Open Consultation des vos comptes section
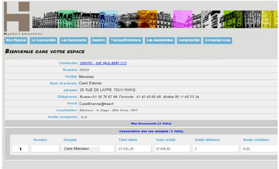The height and width of the screenshot is (169, 279). tap(151, 132)
